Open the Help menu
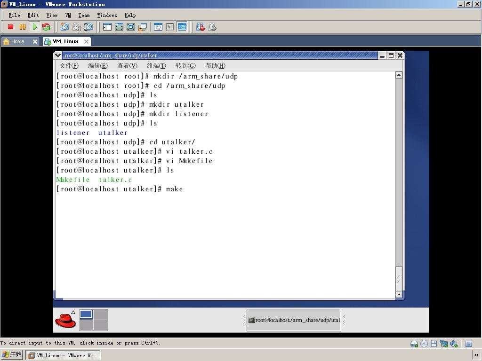This screenshot has height=361, width=482. [130, 15]
